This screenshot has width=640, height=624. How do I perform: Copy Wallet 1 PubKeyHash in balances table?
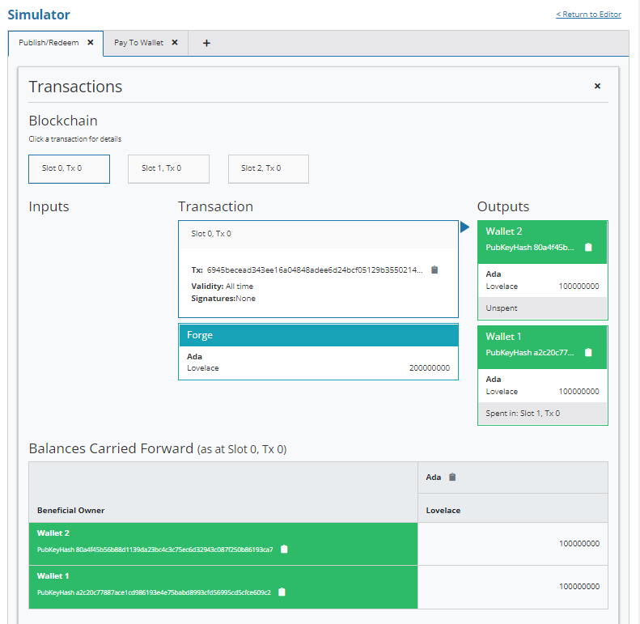(282, 592)
